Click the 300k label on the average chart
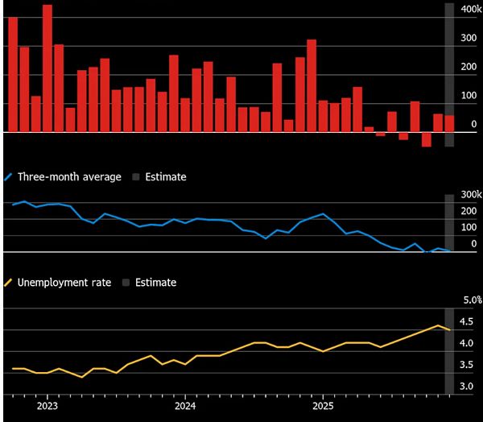 470,196
